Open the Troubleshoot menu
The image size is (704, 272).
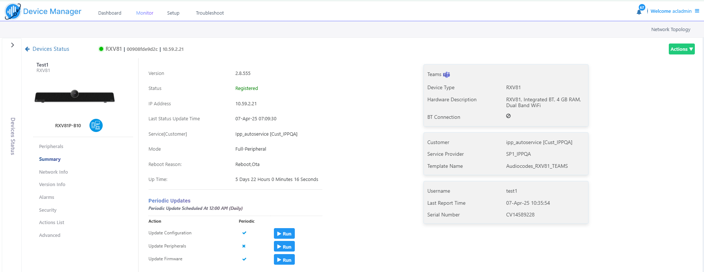pos(210,13)
